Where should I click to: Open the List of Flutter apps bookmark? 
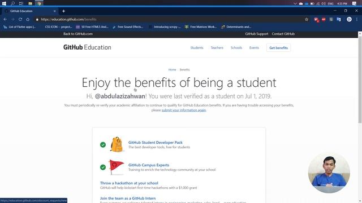[x=20, y=27]
